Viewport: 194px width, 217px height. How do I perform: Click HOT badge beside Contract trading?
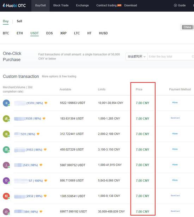(x=119, y=5)
